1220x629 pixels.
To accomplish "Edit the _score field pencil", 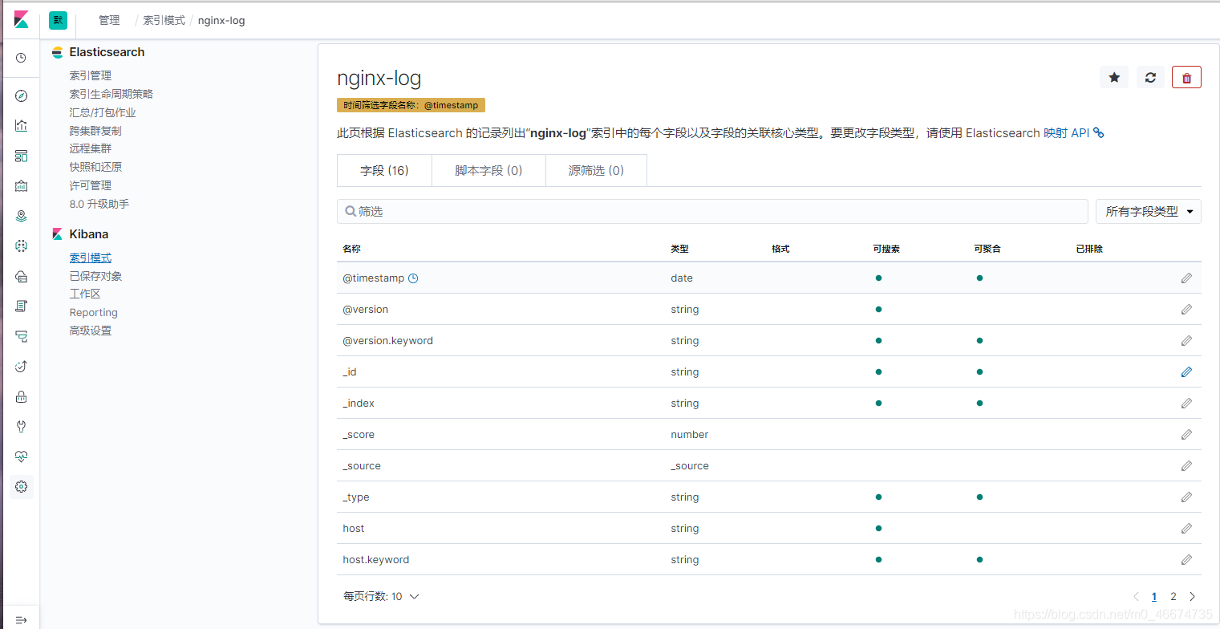I will (1186, 434).
